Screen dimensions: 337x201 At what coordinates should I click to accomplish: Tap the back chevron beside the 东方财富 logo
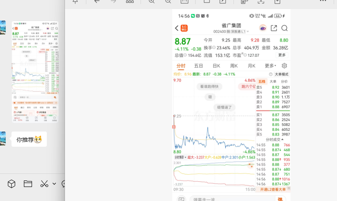(177, 28)
